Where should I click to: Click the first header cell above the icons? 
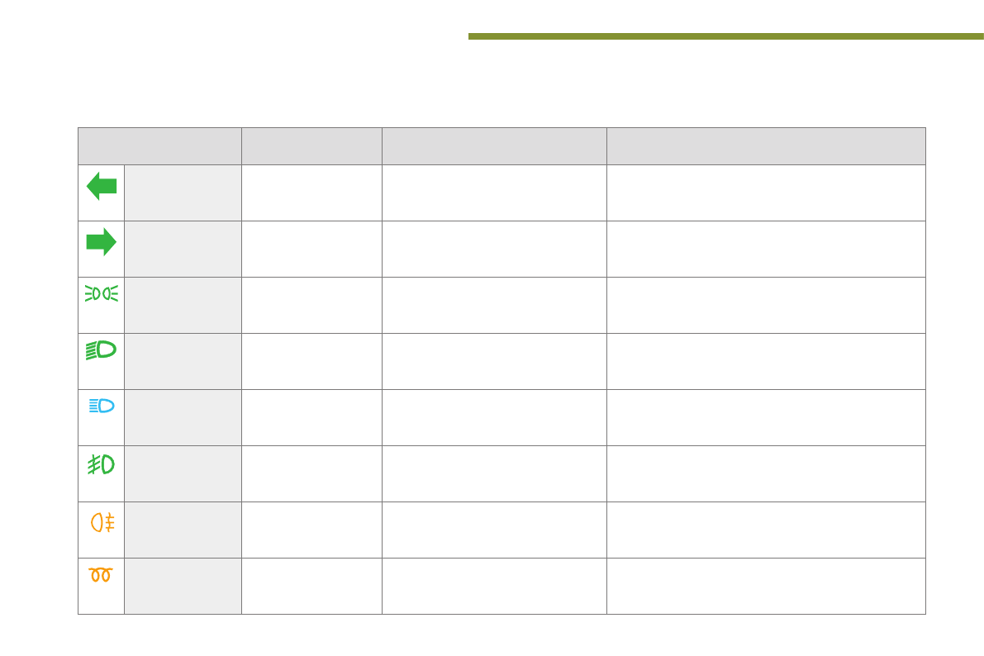click(x=159, y=146)
